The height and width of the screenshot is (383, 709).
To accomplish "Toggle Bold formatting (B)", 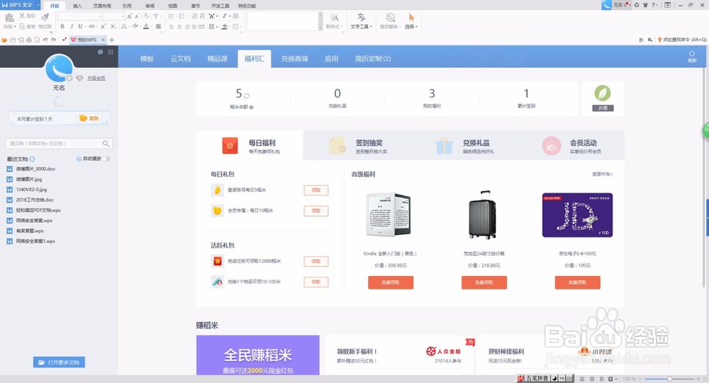I will 62,27.
